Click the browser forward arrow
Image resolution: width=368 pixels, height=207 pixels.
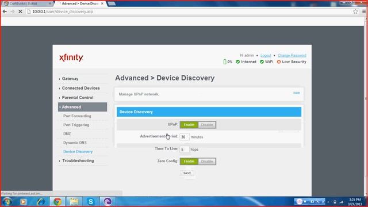tap(13, 11)
